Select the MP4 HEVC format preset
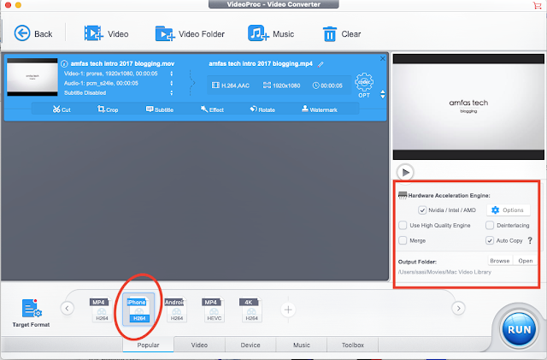This screenshot has width=547, height=360. (x=213, y=310)
